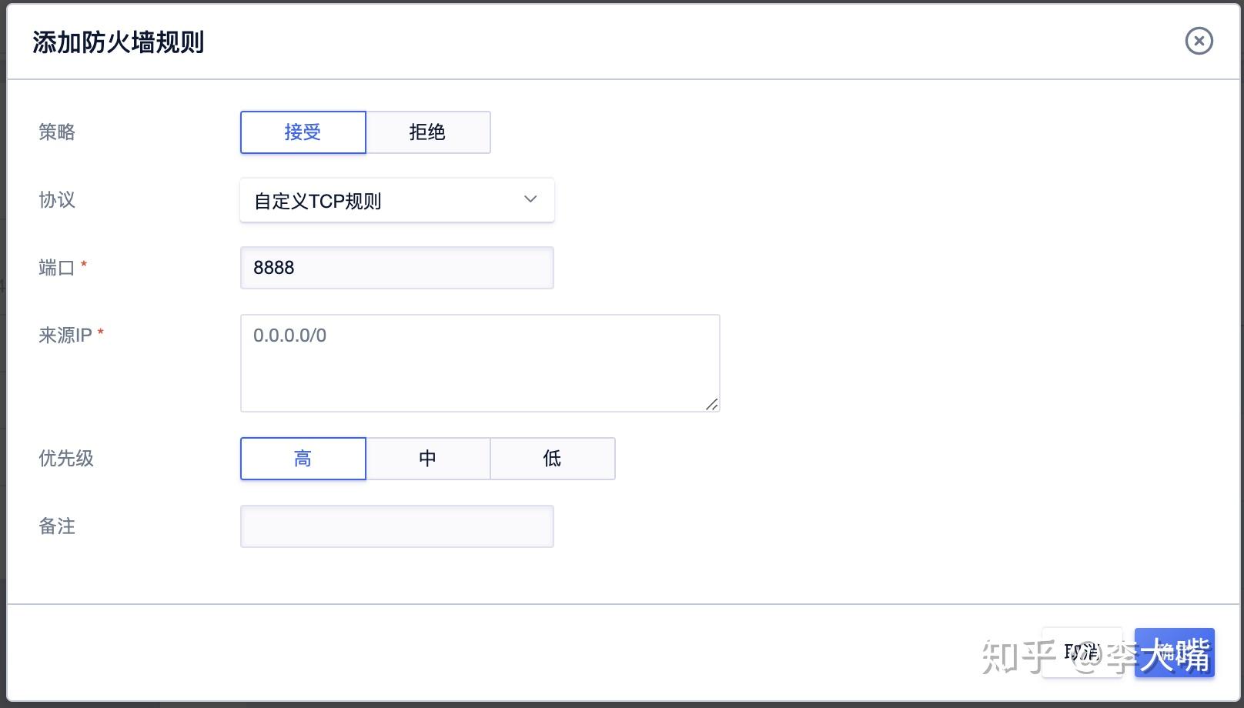
Task: Click the 0.0.0.0/0 placeholder text
Action: [290, 334]
